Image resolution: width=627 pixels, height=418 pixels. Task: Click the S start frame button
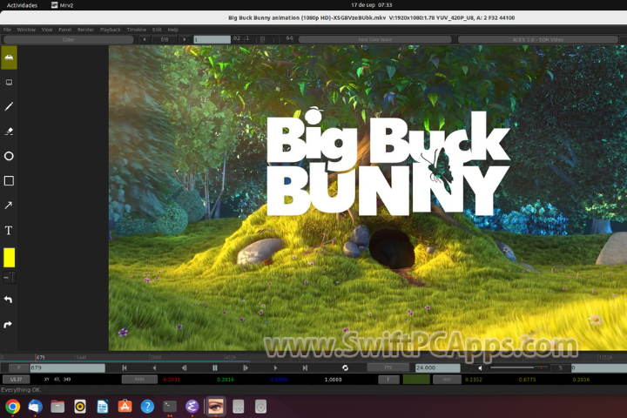(560, 367)
